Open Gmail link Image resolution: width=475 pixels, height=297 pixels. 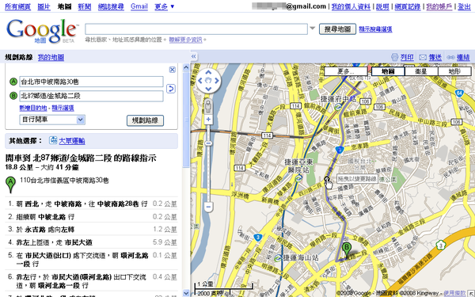point(139,6)
